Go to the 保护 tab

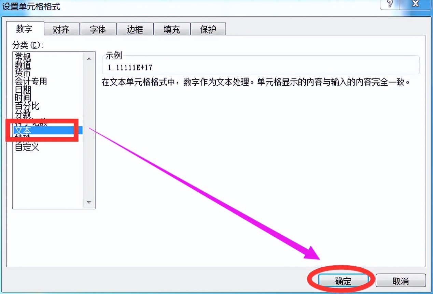click(x=208, y=29)
